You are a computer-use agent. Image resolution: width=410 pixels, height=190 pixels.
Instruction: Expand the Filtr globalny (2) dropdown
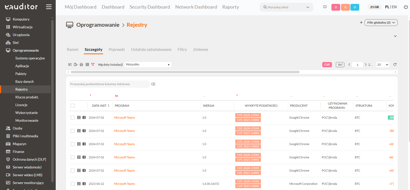381,23
